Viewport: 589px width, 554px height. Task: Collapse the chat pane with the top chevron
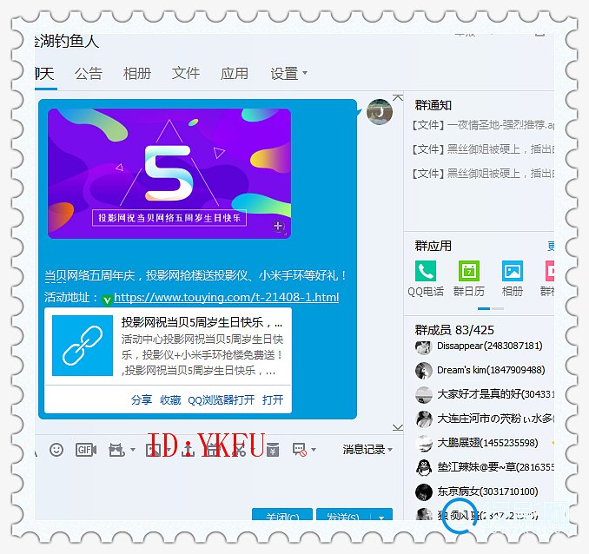tap(397, 98)
